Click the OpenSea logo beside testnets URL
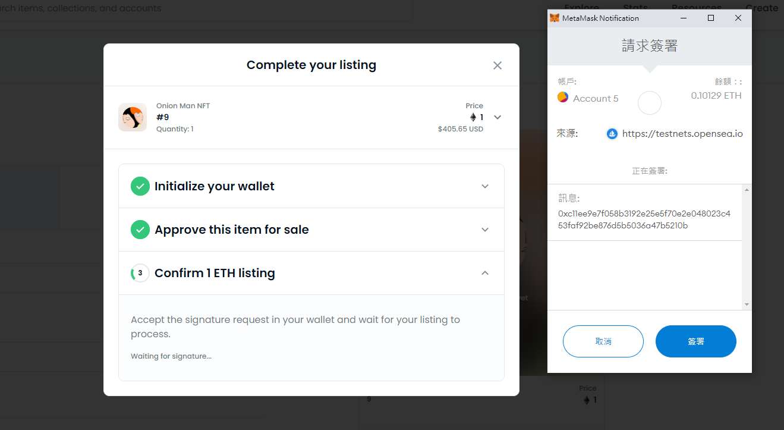Image resolution: width=784 pixels, height=430 pixels. tap(612, 134)
